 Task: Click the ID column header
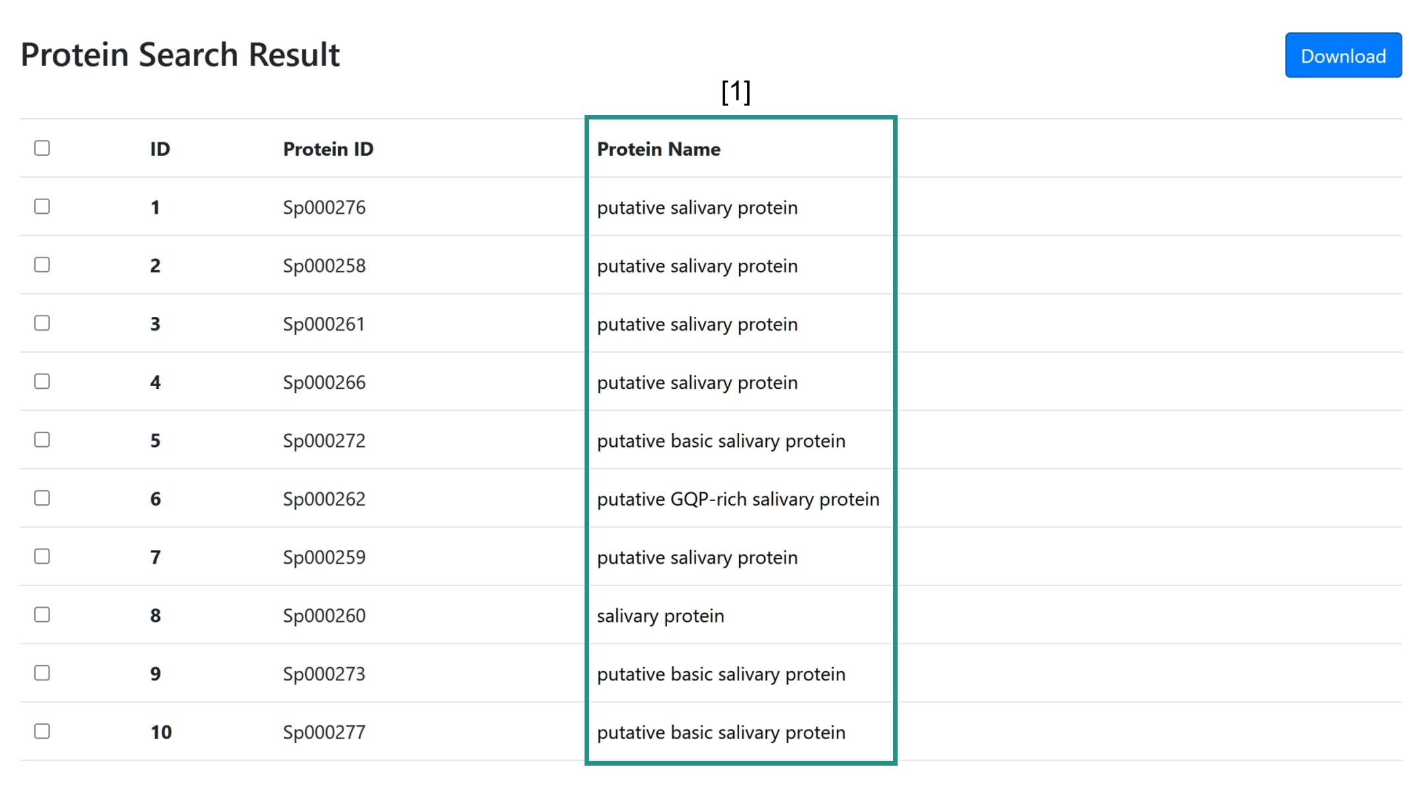[x=160, y=149]
